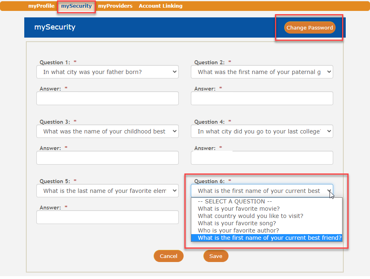Choose 'What is your favorite movie?' option

click(239, 209)
